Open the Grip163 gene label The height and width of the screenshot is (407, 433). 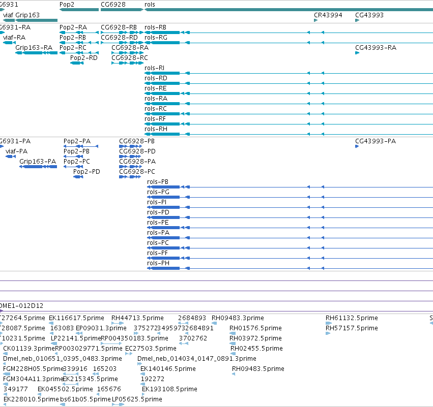pyautogui.click(x=27, y=15)
